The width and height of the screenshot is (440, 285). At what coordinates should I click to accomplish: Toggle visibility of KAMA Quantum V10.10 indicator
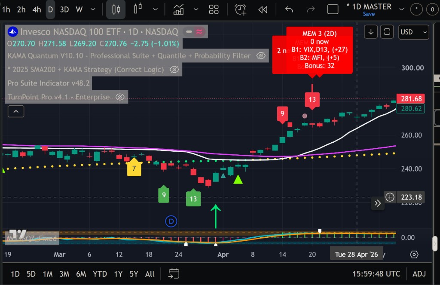tap(261, 55)
